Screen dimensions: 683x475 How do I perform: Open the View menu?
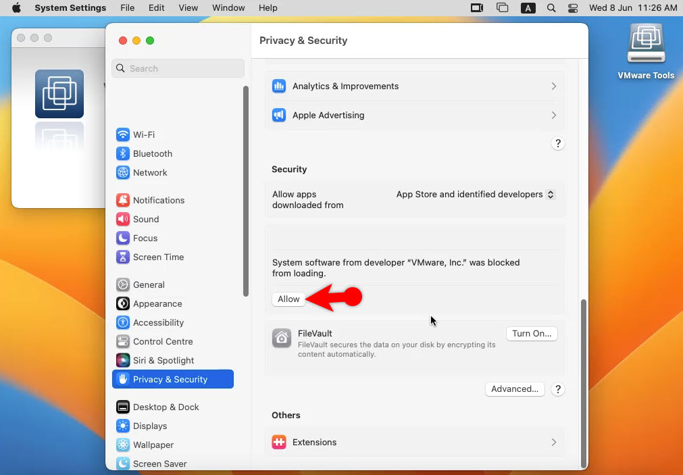click(x=188, y=8)
